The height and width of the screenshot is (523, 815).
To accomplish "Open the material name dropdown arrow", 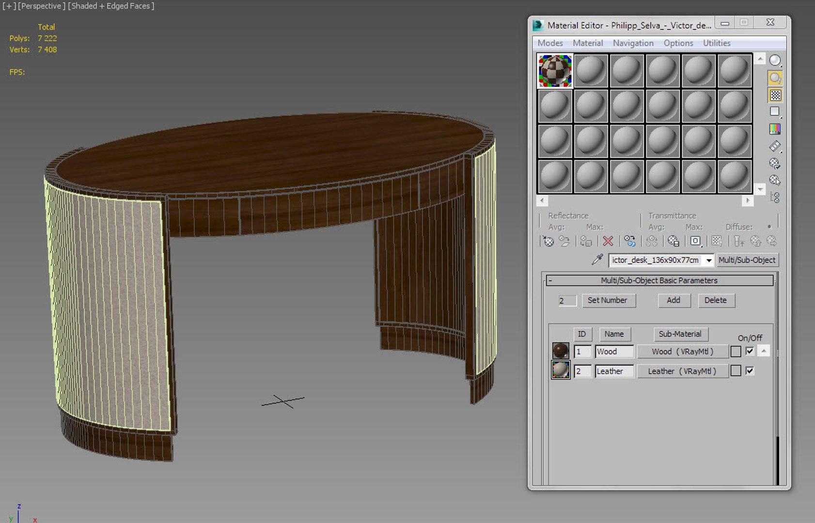I will point(708,261).
